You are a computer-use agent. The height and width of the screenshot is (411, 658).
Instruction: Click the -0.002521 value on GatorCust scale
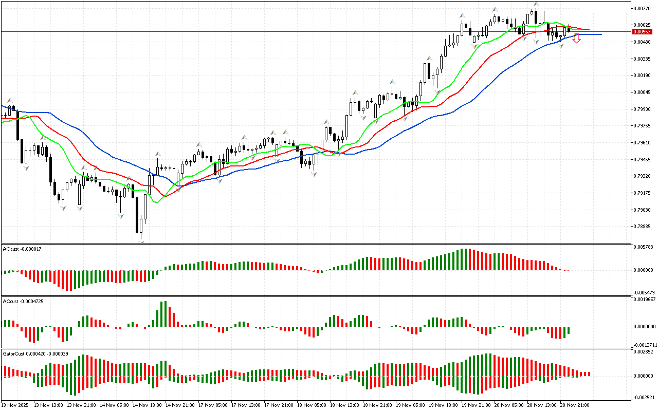644,397
